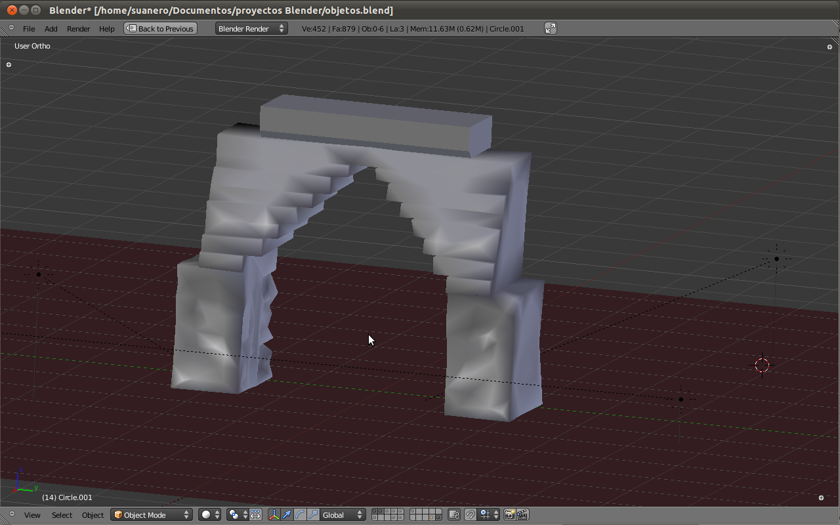Open the Render menu
Image resolution: width=840 pixels, height=525 pixels.
coord(78,29)
